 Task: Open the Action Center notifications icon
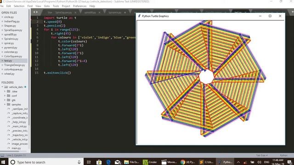click(x=290, y=162)
